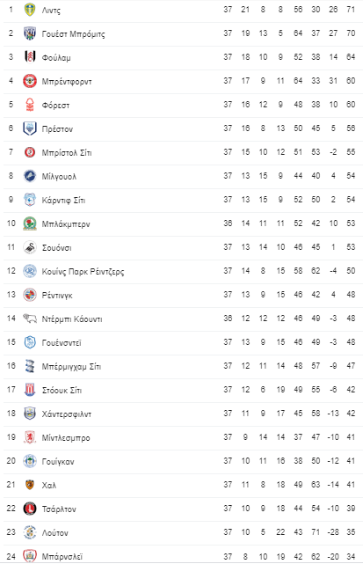The width and height of the screenshot is (363, 564).
Task: Click the Μίλγουολ blue lion badge
Action: coord(30,176)
